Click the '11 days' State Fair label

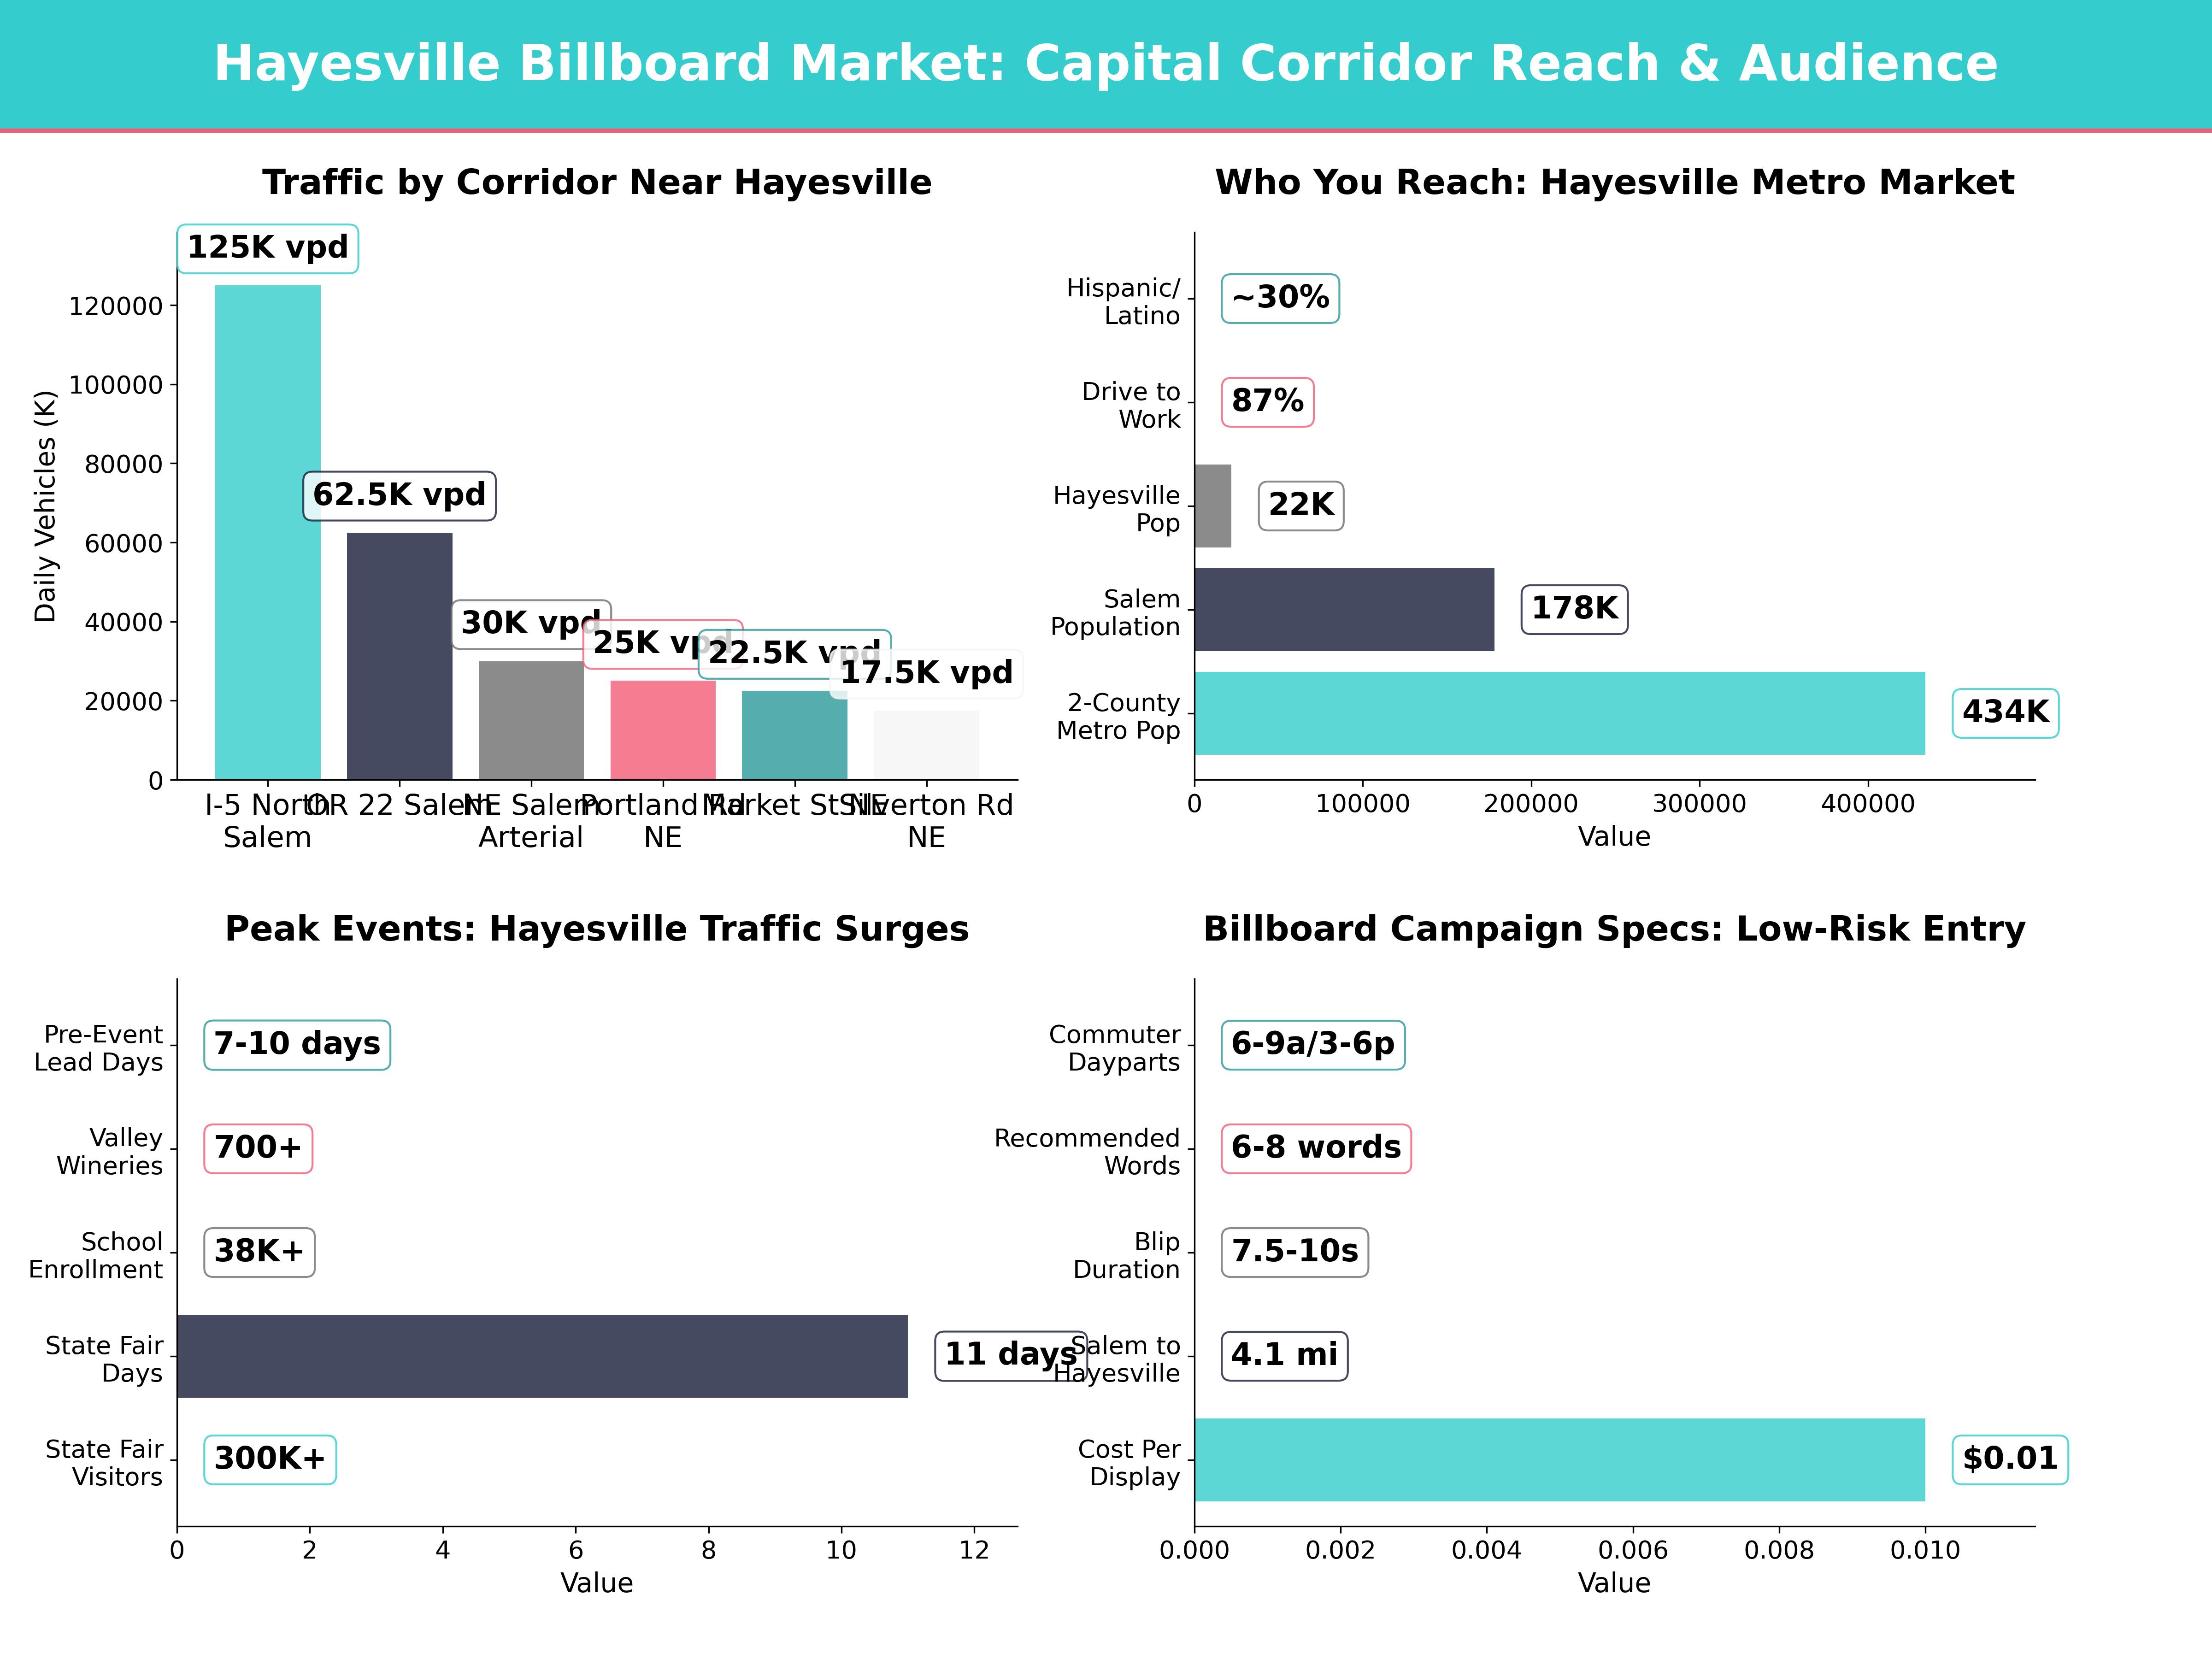coord(1010,1356)
